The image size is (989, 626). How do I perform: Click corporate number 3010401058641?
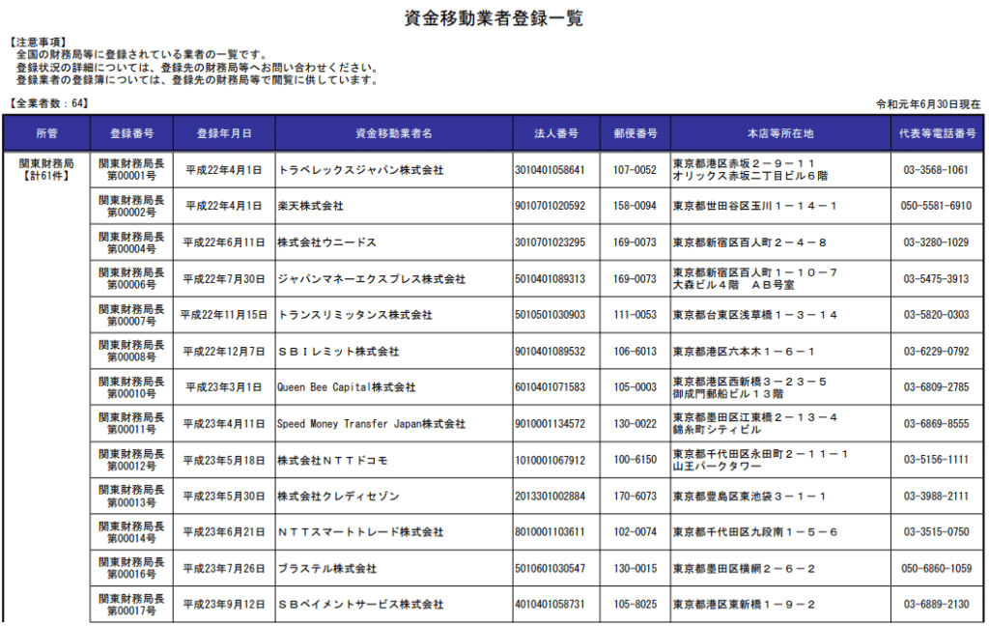(550, 170)
